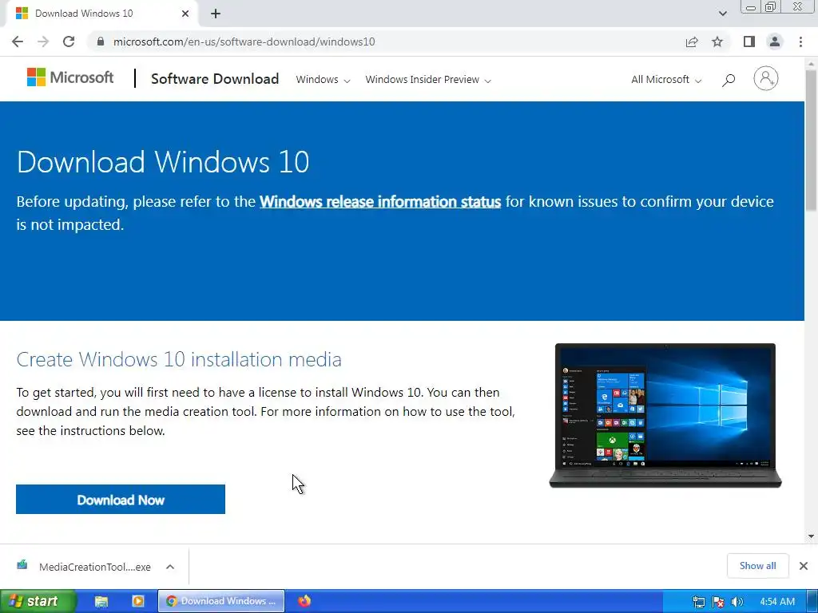Open the Chrome side panel
This screenshot has height=613, width=818.
[749, 42]
